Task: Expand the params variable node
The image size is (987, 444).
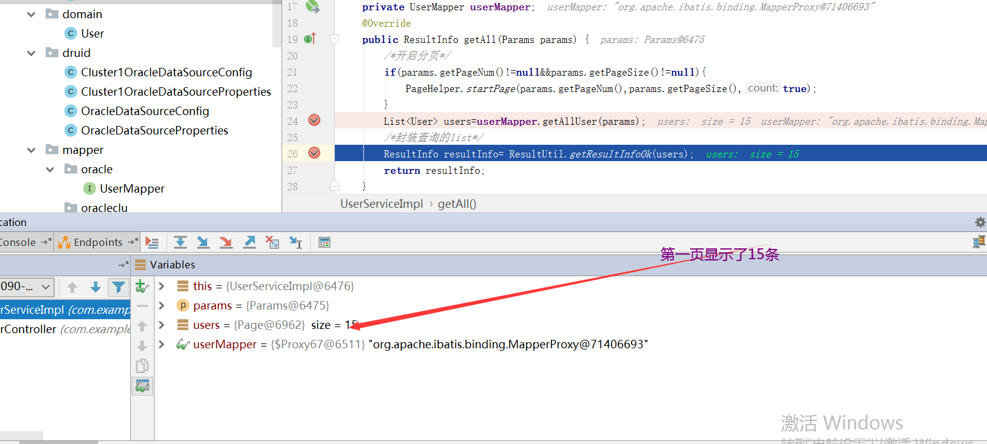Action: 162,305
